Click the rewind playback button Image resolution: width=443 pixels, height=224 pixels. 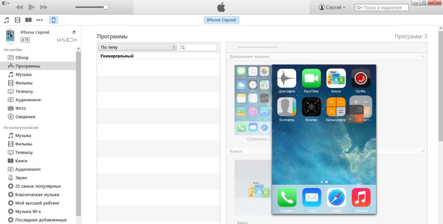click(19, 7)
